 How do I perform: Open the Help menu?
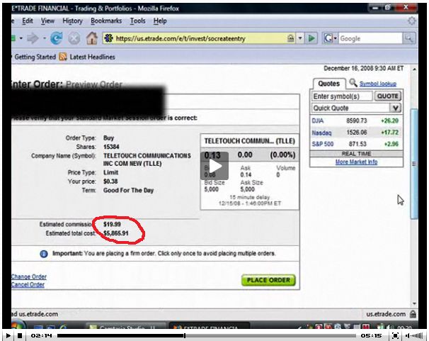click(160, 21)
